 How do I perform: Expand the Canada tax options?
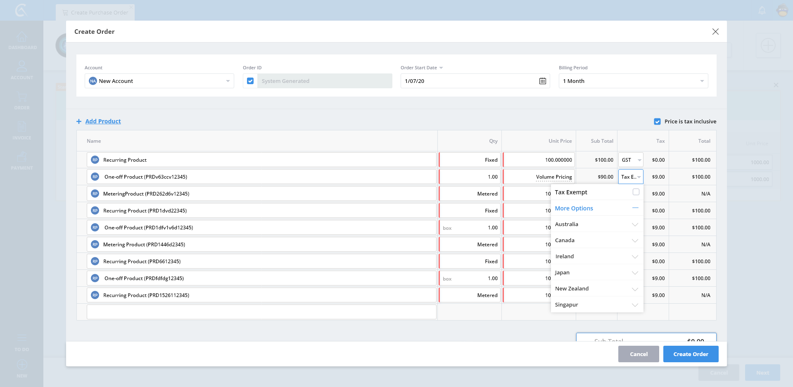[635, 241]
